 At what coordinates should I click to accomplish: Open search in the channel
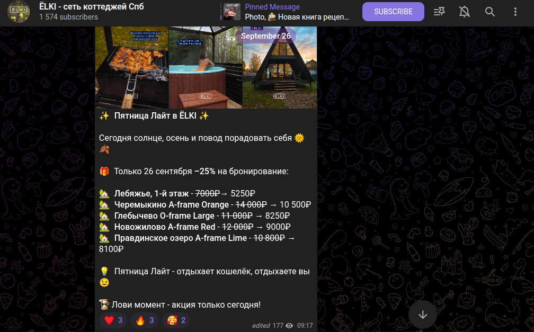coord(489,12)
